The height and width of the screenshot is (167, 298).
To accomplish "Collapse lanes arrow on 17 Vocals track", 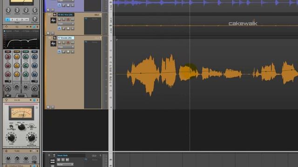I will [x=48, y=107].
